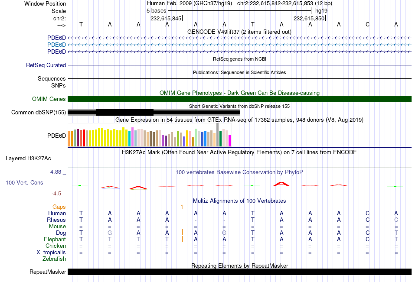Select the black dbSNP variant item bar

[154, 112]
